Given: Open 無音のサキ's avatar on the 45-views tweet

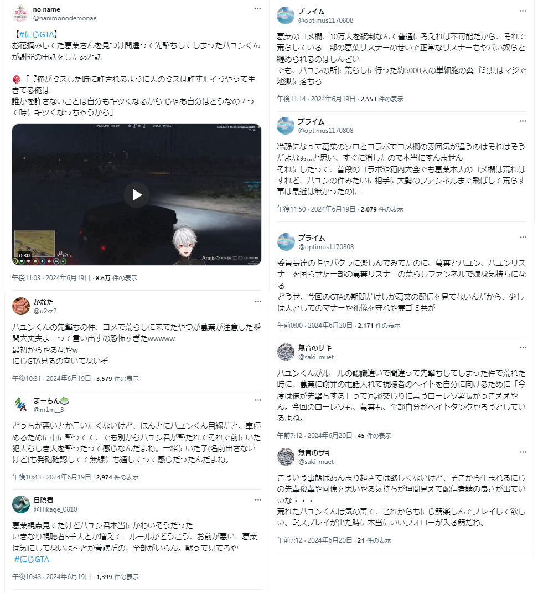Looking at the screenshot, I should click(x=286, y=352).
